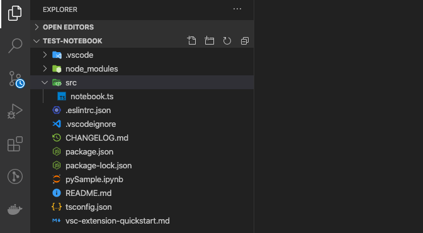Viewport: 423px width, 233px height.
Task: Click the TypeScript icon of notebook.ts
Action: [62, 96]
